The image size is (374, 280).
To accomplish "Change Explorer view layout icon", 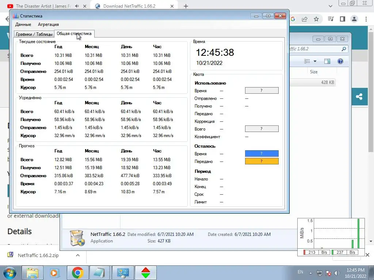I will coord(307,61).
